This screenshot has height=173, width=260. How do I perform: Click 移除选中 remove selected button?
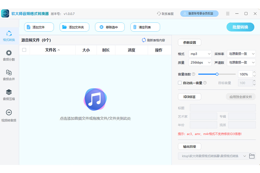tap(110, 27)
